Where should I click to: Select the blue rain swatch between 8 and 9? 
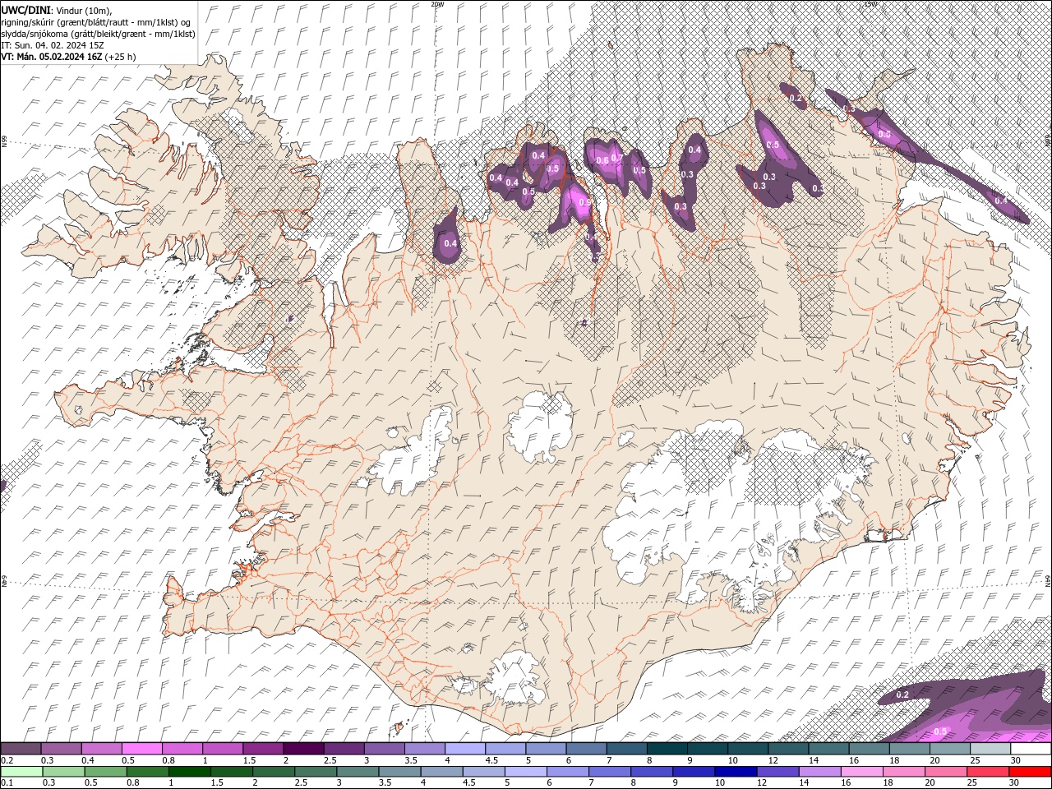[x=652, y=772]
